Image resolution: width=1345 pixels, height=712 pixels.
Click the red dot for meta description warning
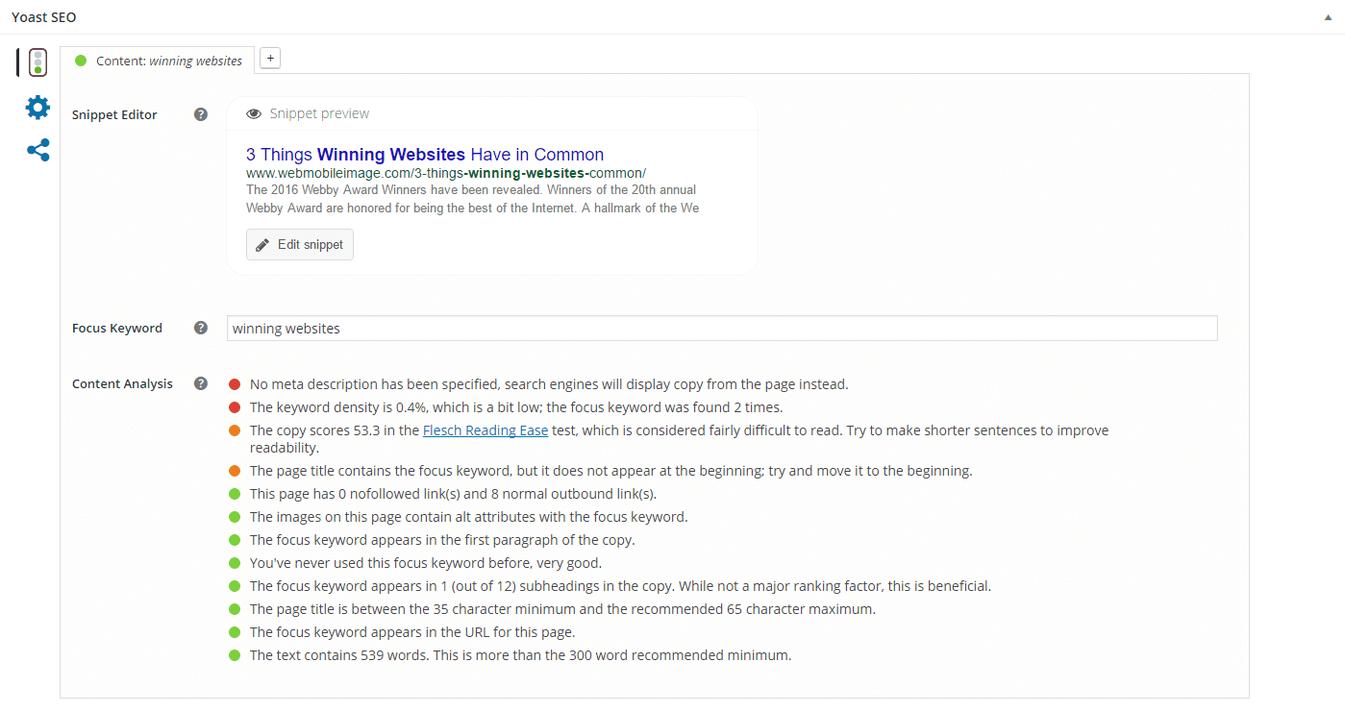[235, 384]
